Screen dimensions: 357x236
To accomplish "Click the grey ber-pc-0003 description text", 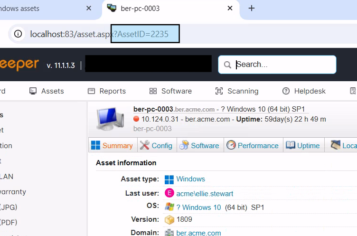I will click(x=152, y=129).
